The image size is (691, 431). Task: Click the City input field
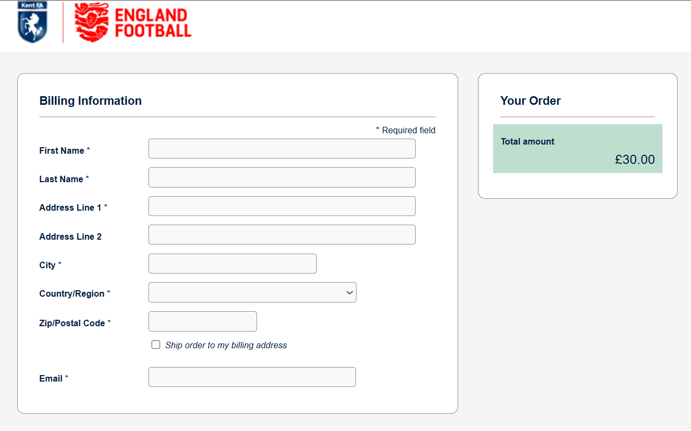(x=232, y=264)
